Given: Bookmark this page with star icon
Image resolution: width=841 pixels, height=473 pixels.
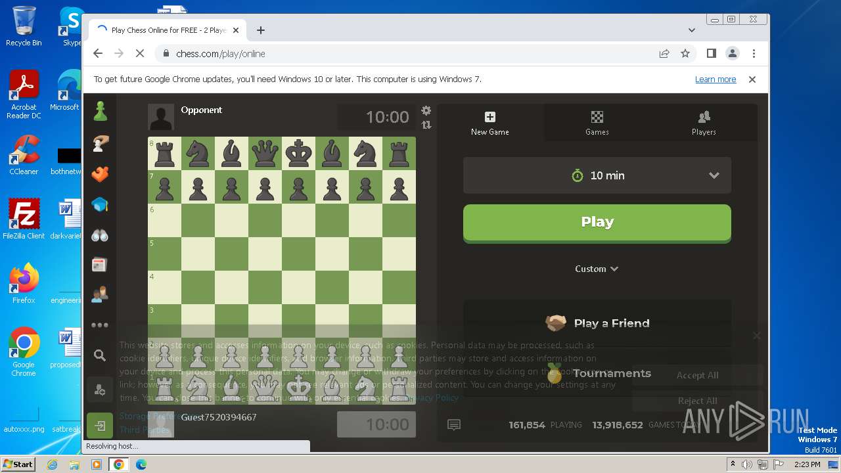Looking at the screenshot, I should 685,54.
